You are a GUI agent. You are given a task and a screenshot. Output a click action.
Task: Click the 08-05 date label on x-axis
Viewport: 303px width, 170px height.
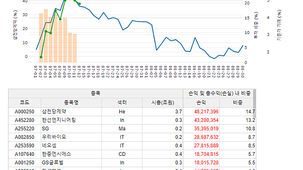(156, 72)
